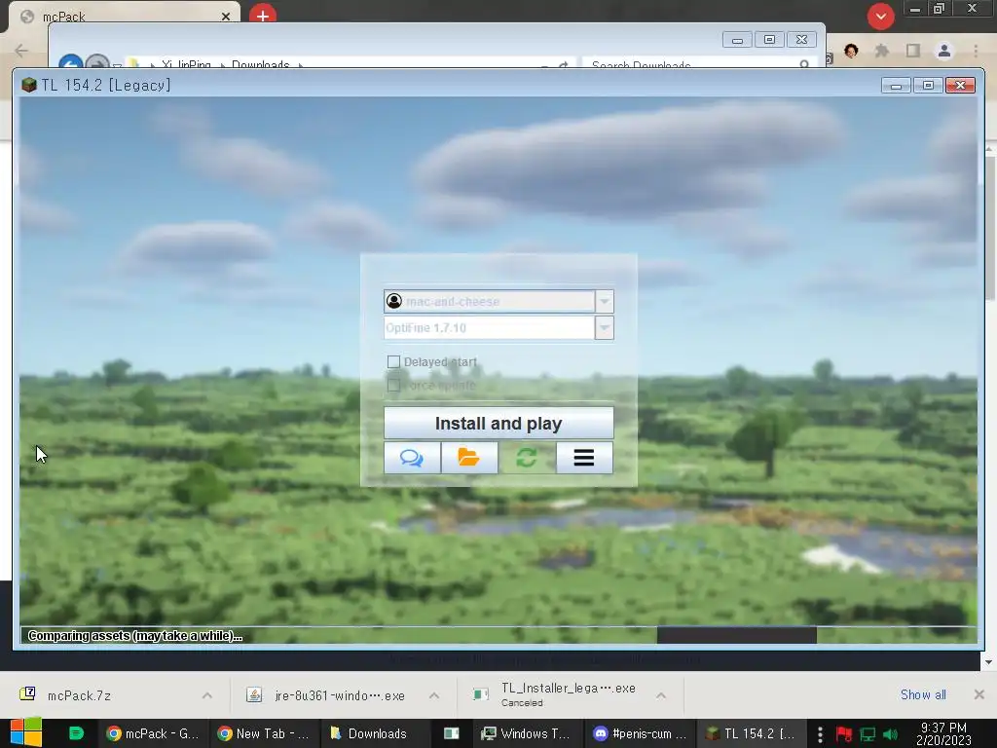Viewport: 997px width, 748px height.
Task: Open the Chrome extensions puzzle icon
Action: pos(882,51)
